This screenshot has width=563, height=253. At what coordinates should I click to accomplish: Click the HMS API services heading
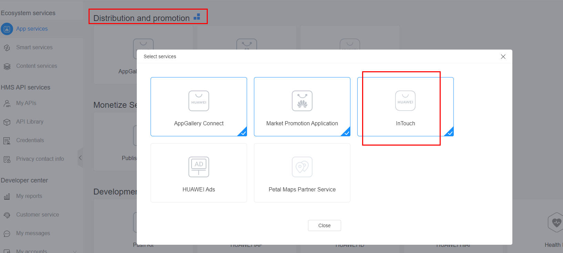pos(25,87)
